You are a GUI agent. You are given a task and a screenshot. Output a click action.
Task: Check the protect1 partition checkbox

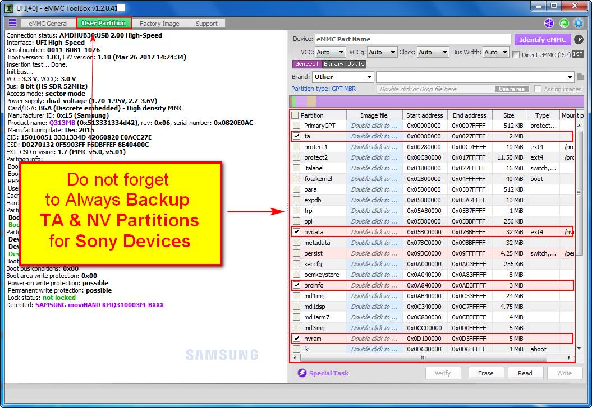[x=297, y=147]
